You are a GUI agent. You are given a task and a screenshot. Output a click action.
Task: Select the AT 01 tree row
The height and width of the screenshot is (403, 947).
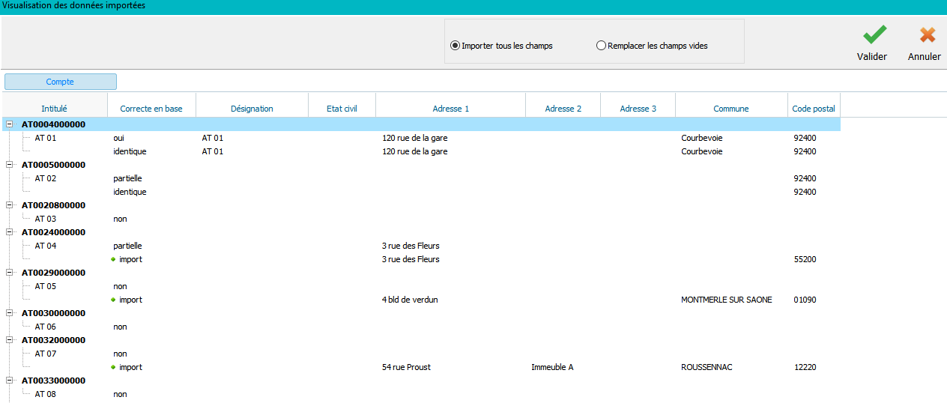click(x=46, y=138)
